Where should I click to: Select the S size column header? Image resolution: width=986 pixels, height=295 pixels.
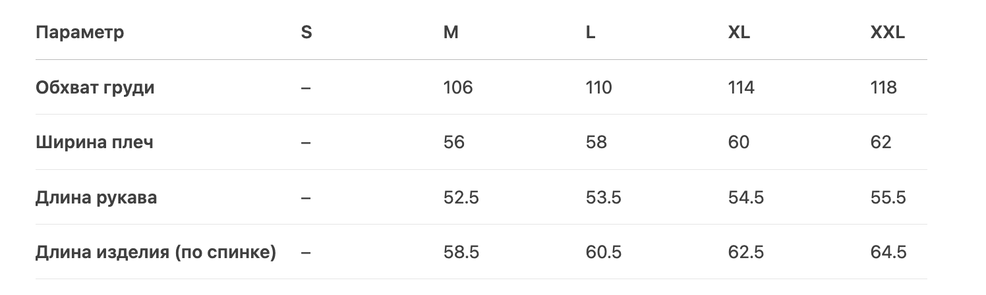(306, 32)
